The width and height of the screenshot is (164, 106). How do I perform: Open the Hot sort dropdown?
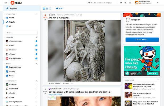coord(60,8)
